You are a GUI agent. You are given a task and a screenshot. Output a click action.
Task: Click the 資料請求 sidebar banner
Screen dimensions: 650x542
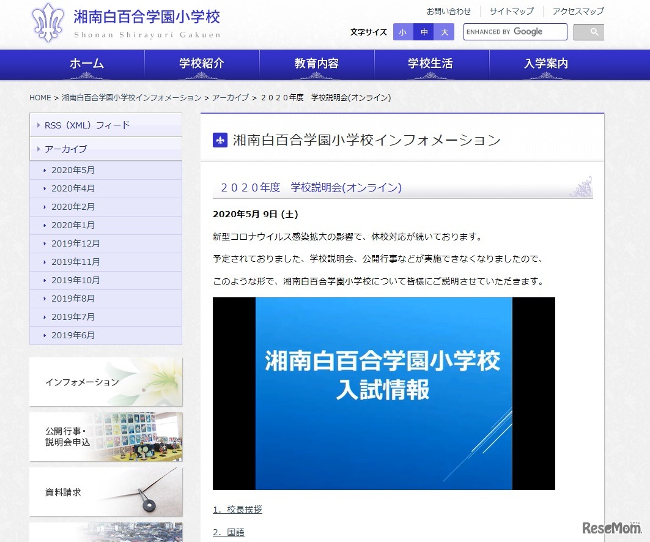(105, 491)
